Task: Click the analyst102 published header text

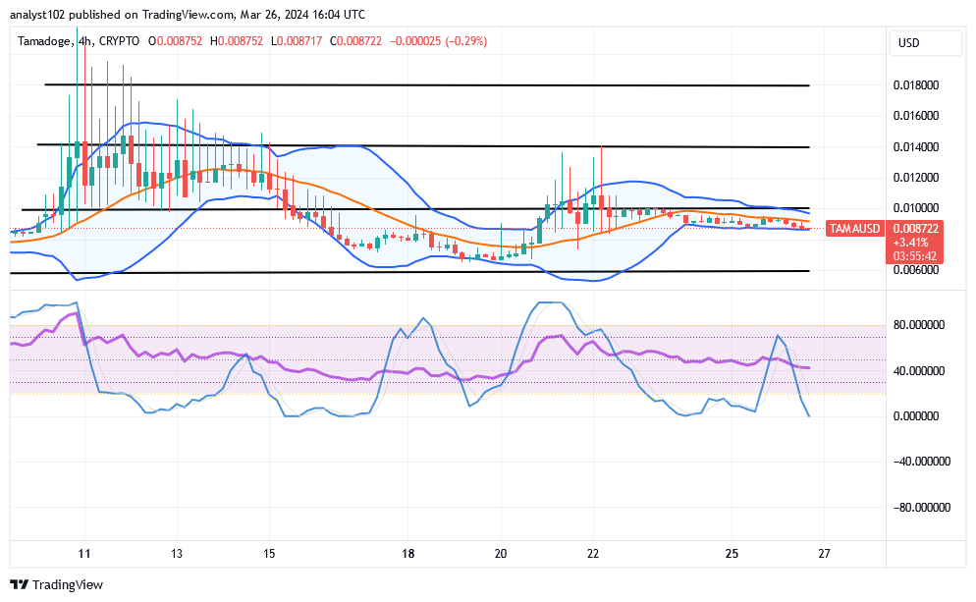Action: pyautogui.click(x=188, y=15)
